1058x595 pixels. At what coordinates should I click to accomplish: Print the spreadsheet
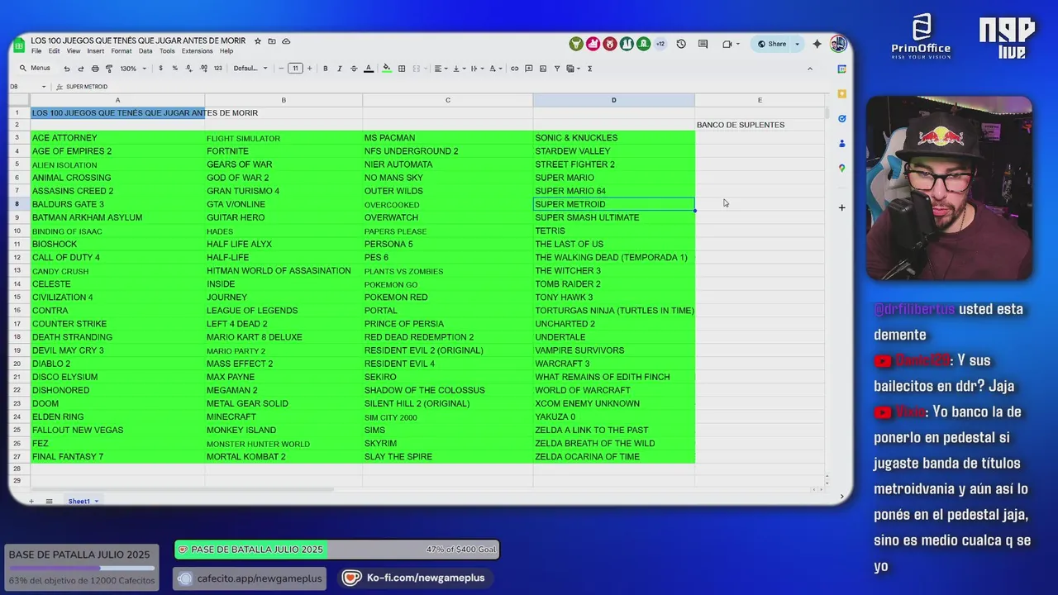[x=95, y=69]
